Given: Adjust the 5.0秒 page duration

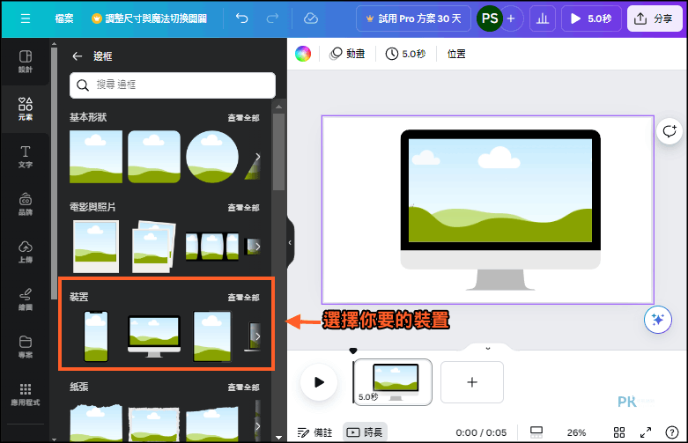Looking at the screenshot, I should click(405, 54).
